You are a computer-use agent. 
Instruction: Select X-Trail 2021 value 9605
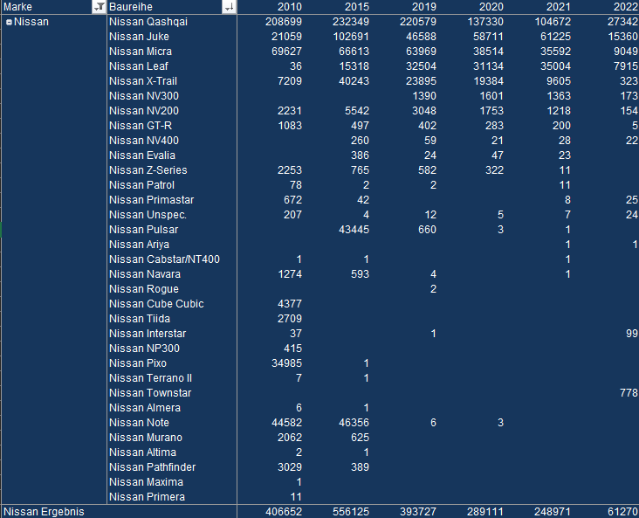[559, 81]
